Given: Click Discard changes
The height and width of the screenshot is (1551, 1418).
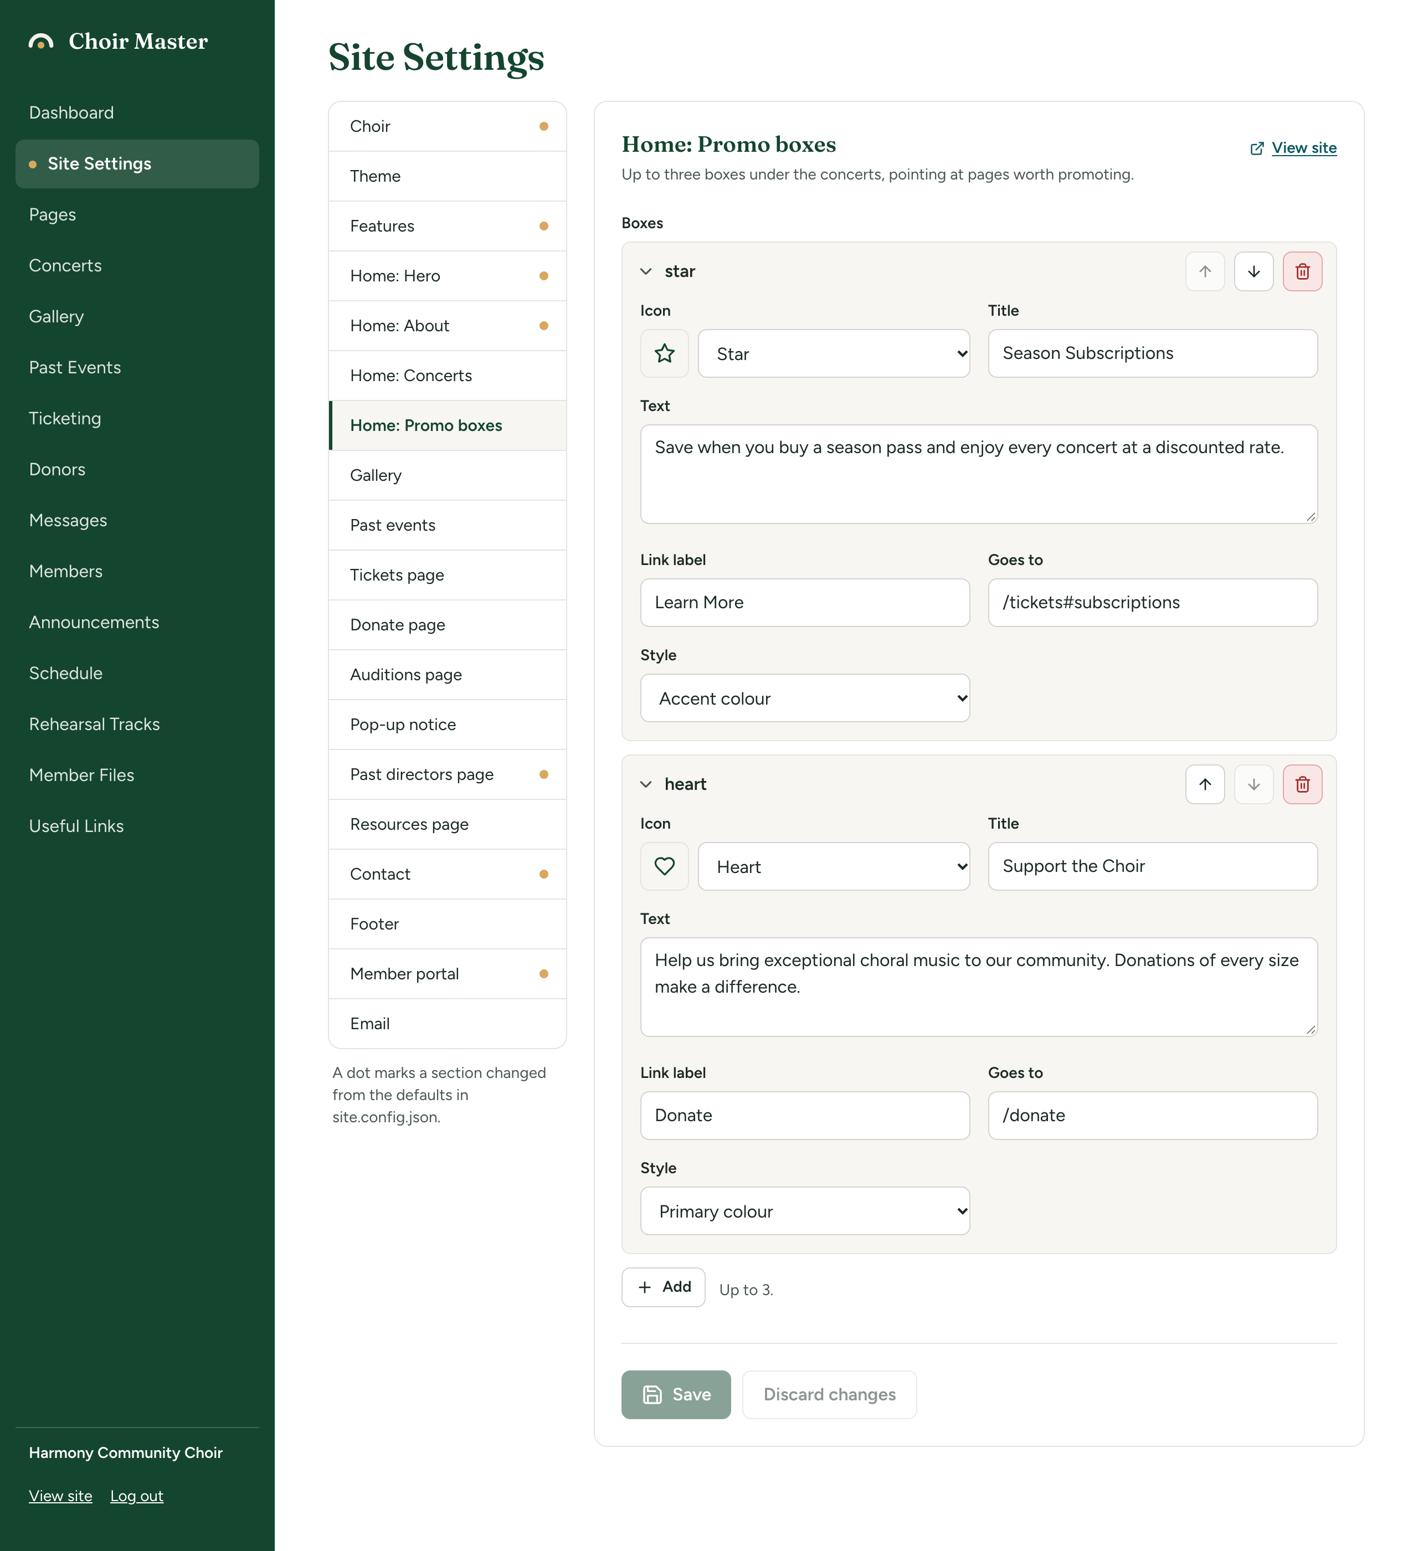Looking at the screenshot, I should pos(829,1394).
